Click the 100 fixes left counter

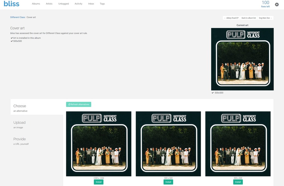point(265,4)
